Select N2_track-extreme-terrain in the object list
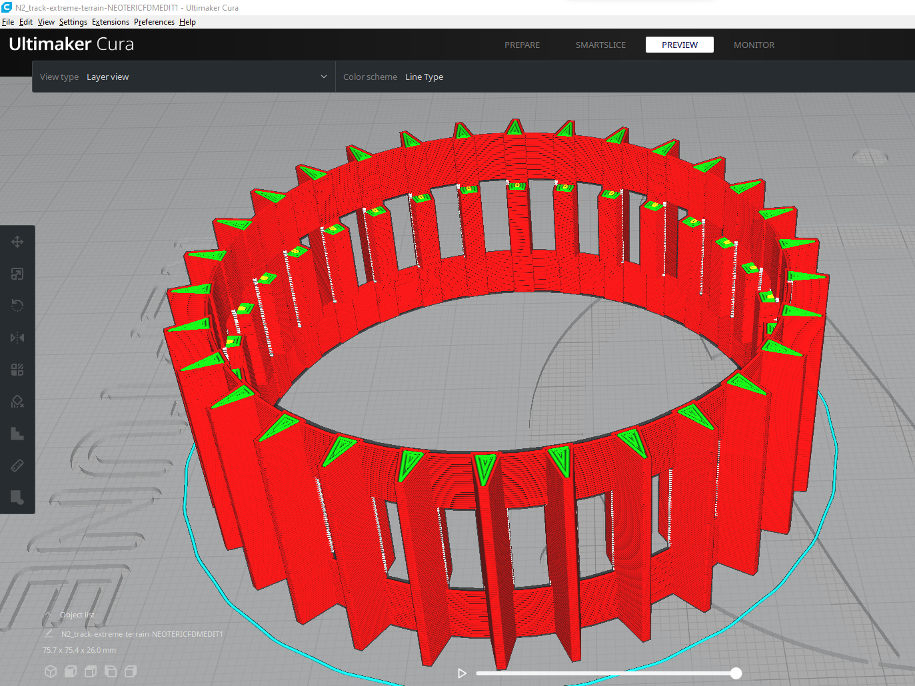 142,634
